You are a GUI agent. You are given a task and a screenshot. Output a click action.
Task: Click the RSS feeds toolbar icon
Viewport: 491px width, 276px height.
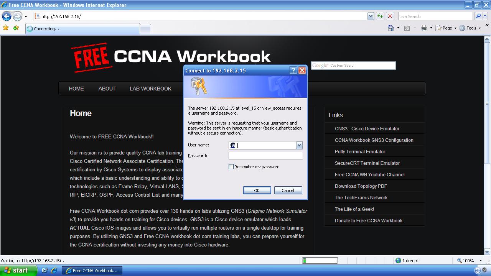coord(407,28)
